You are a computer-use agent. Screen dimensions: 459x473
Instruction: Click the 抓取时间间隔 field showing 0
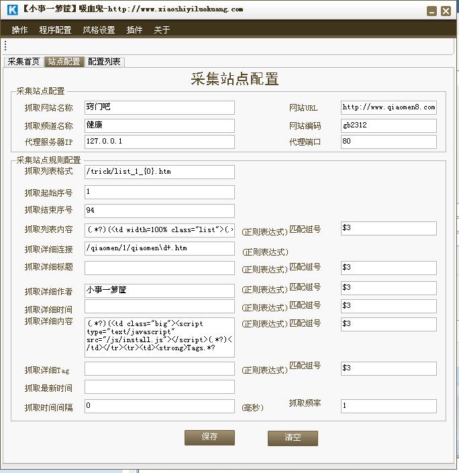tap(159, 406)
